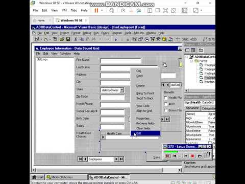Viewport: 245px width, 184px height.
Task: Start the program with the Run arrow
Action: pos(116,39)
